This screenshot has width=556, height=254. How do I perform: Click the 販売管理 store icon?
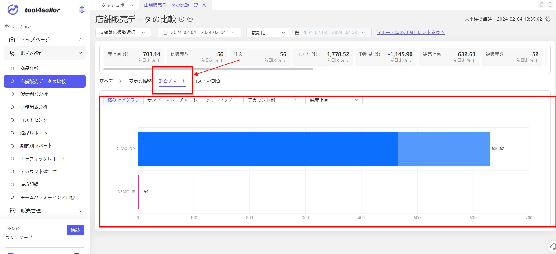[x=13, y=211]
